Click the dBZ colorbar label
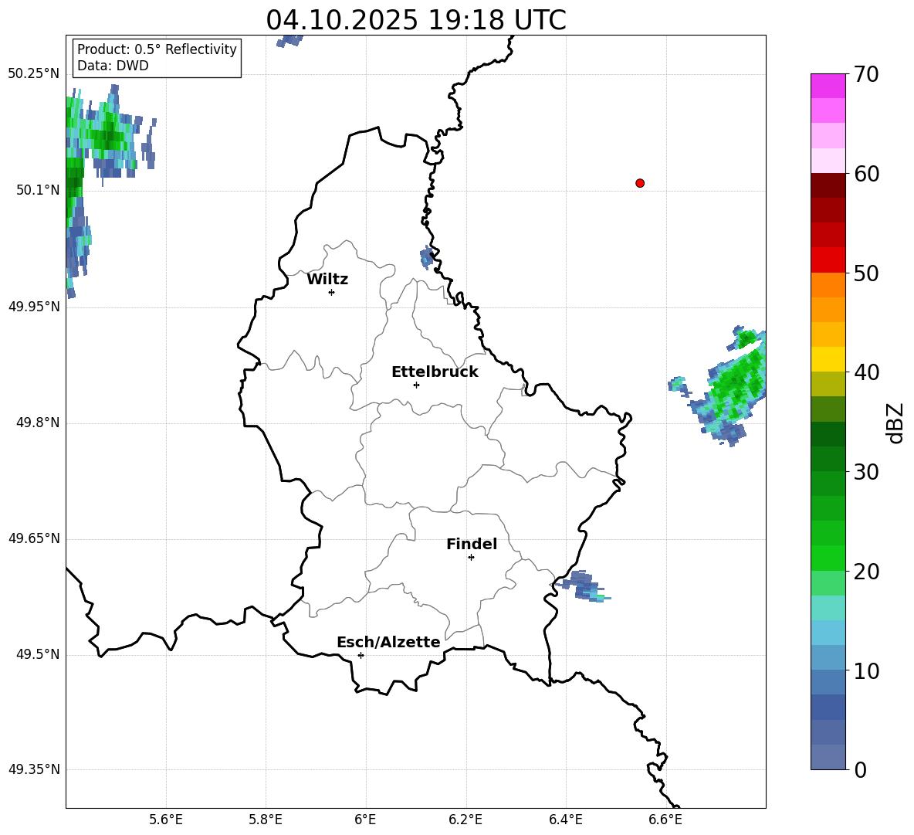The height and width of the screenshot is (835, 914). click(x=896, y=423)
